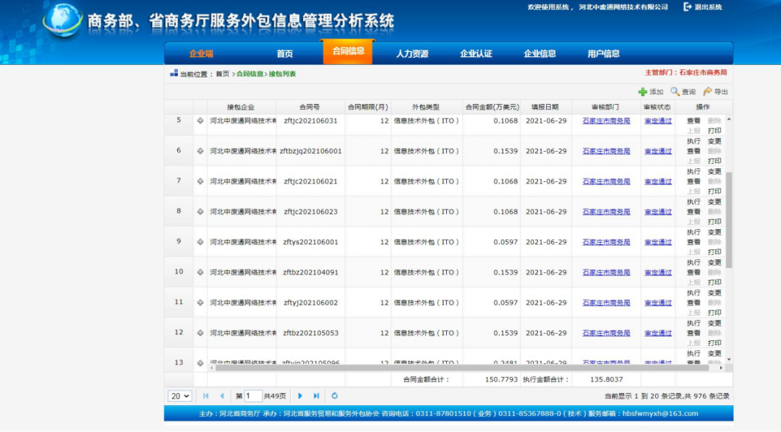Expand row 9 using its plus icon
The image size is (781, 432).
200,242
